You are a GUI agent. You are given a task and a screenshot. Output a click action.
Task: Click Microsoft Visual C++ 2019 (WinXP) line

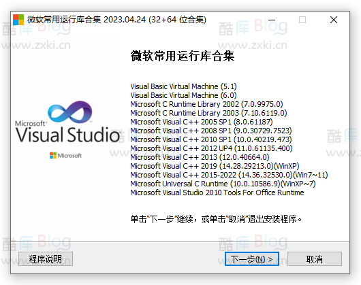click(x=215, y=166)
